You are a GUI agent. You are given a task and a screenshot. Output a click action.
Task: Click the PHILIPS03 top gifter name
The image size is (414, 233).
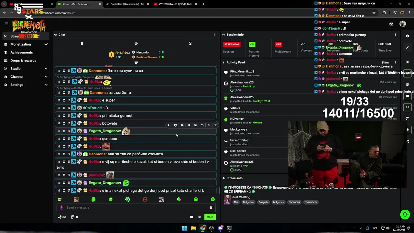(x=123, y=53)
